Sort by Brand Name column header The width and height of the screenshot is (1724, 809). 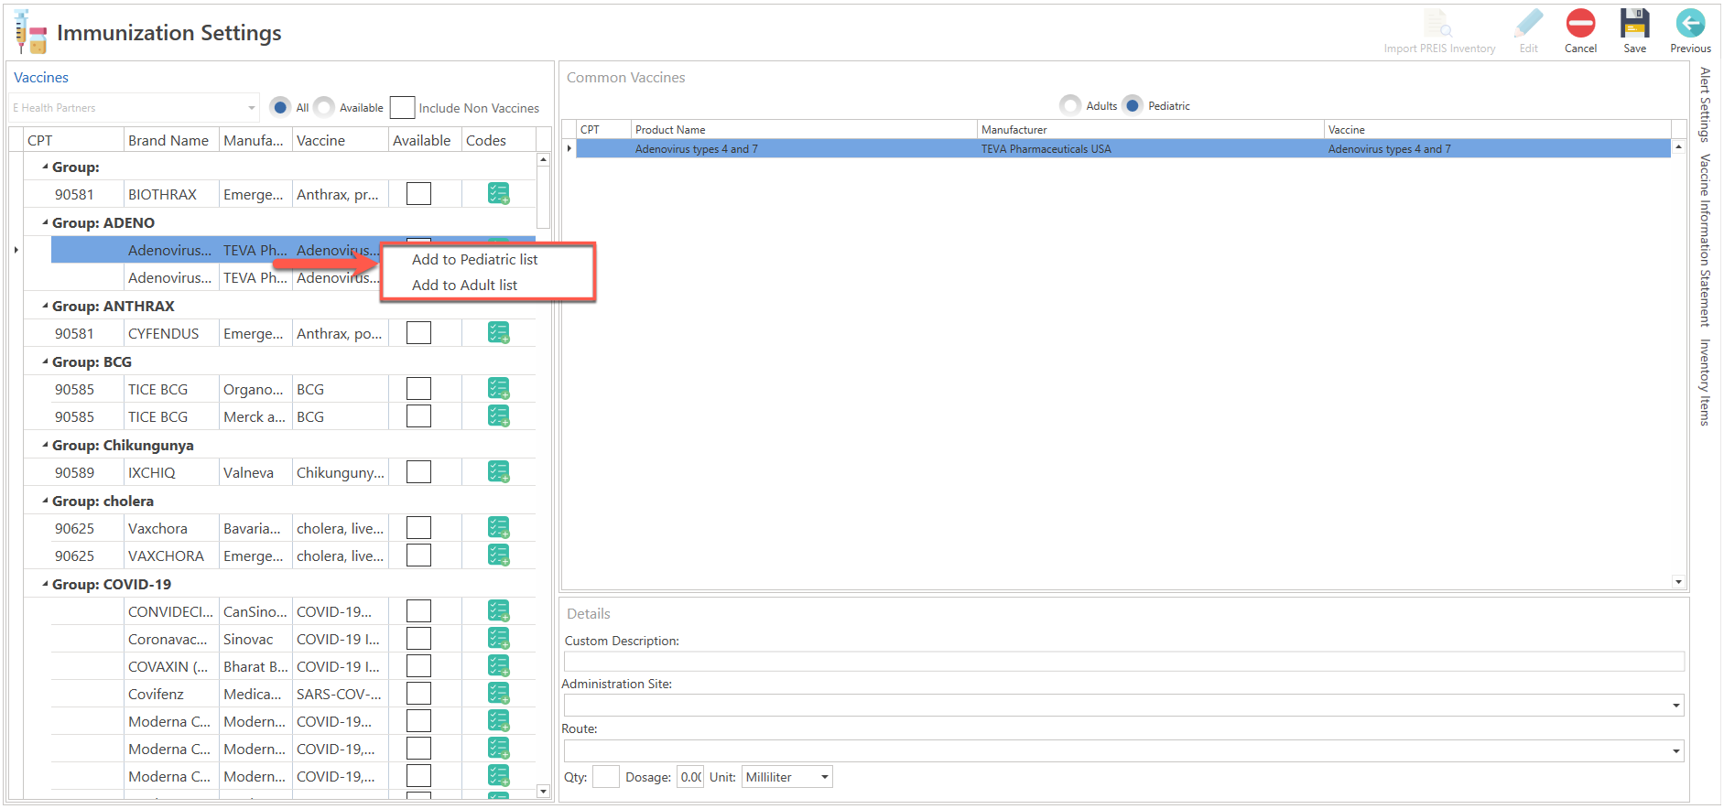170,140
